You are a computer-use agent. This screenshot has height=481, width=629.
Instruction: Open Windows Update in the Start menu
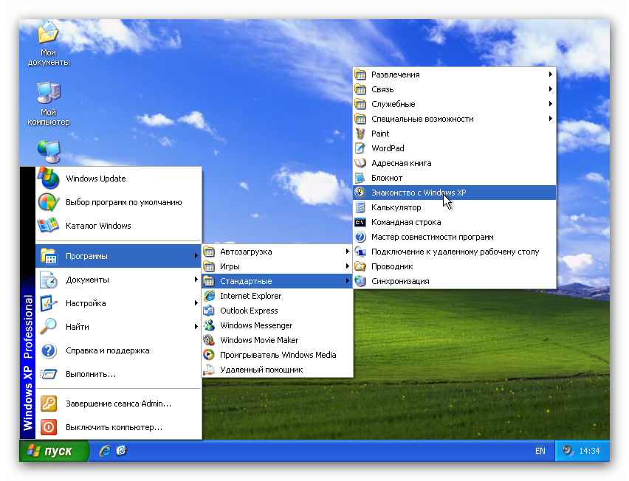[x=95, y=179]
